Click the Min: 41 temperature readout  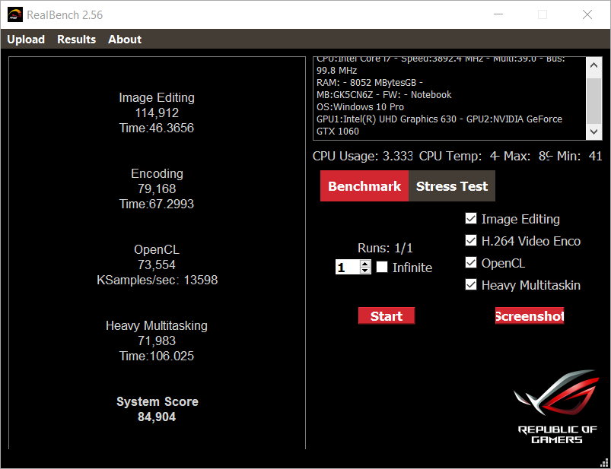[580, 156]
